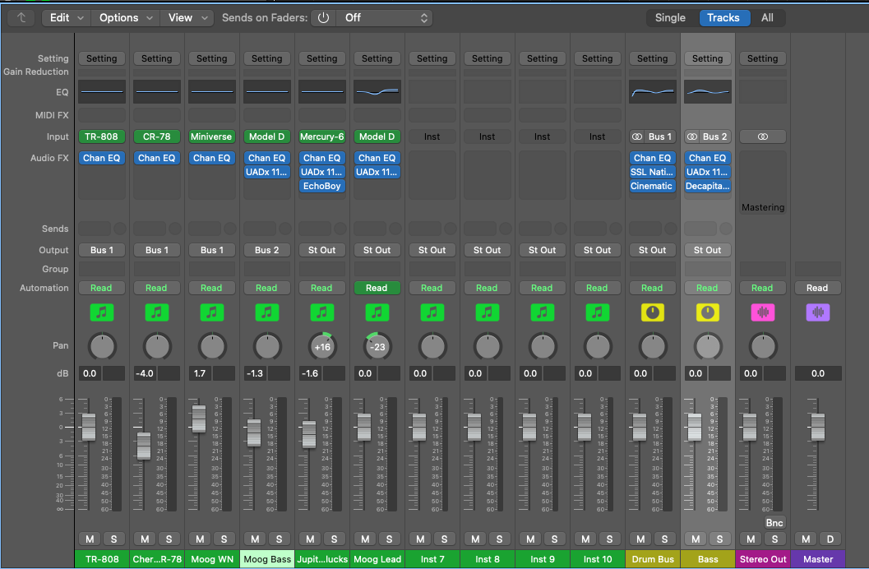
Task: Click the up arrow back button
Action: pos(21,17)
